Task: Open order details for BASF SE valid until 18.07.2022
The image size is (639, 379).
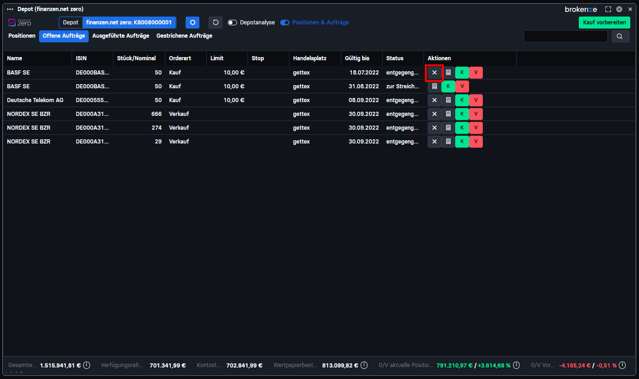Action: point(448,73)
